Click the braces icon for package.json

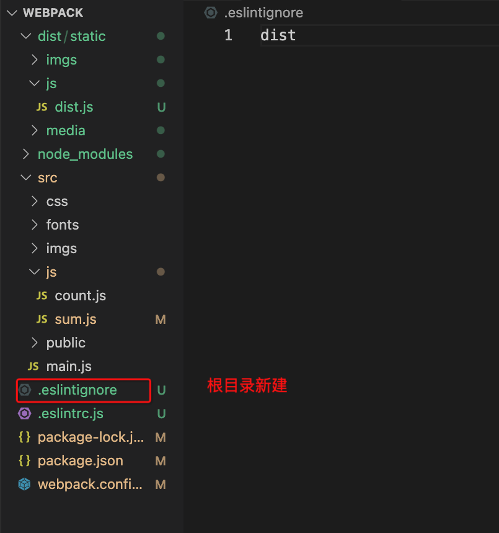(x=25, y=460)
